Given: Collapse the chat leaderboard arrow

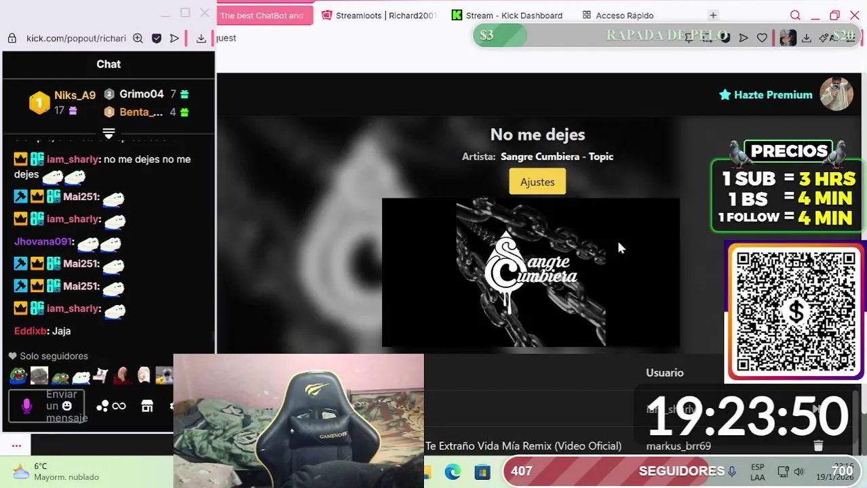Looking at the screenshot, I should (x=109, y=133).
